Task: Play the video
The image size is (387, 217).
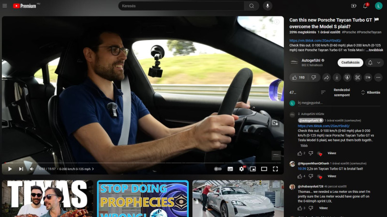Action: click(10, 169)
